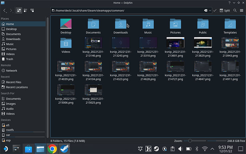
Task: Switch to Icons view mode
Action: point(19,11)
